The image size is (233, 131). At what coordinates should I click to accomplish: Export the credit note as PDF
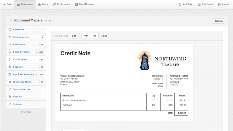[x=95, y=36]
